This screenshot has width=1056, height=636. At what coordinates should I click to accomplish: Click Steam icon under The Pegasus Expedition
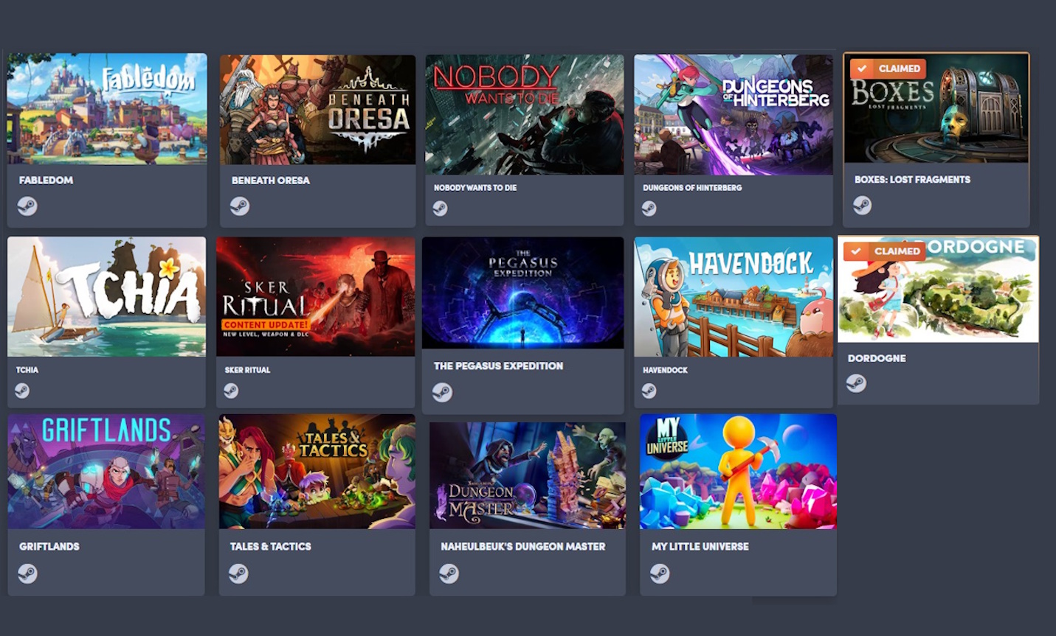point(442,392)
